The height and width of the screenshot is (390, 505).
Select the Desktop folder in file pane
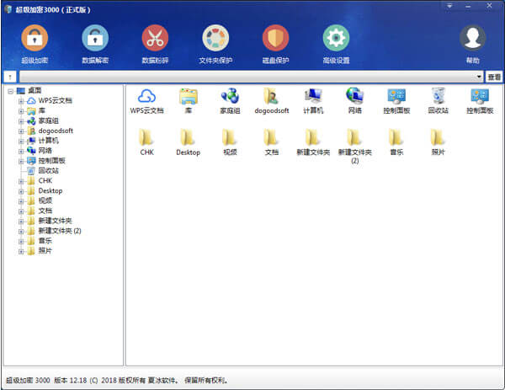(189, 142)
